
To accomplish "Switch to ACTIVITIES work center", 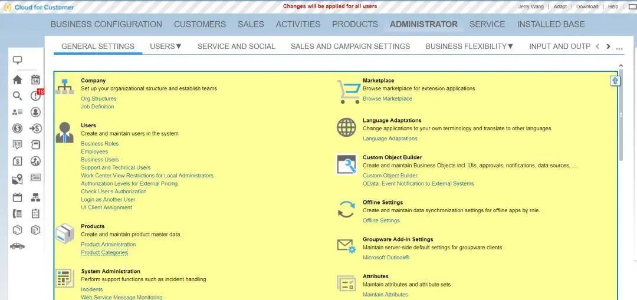I will pyautogui.click(x=298, y=24).
